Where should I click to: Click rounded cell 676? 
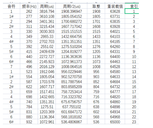point(96,102)
